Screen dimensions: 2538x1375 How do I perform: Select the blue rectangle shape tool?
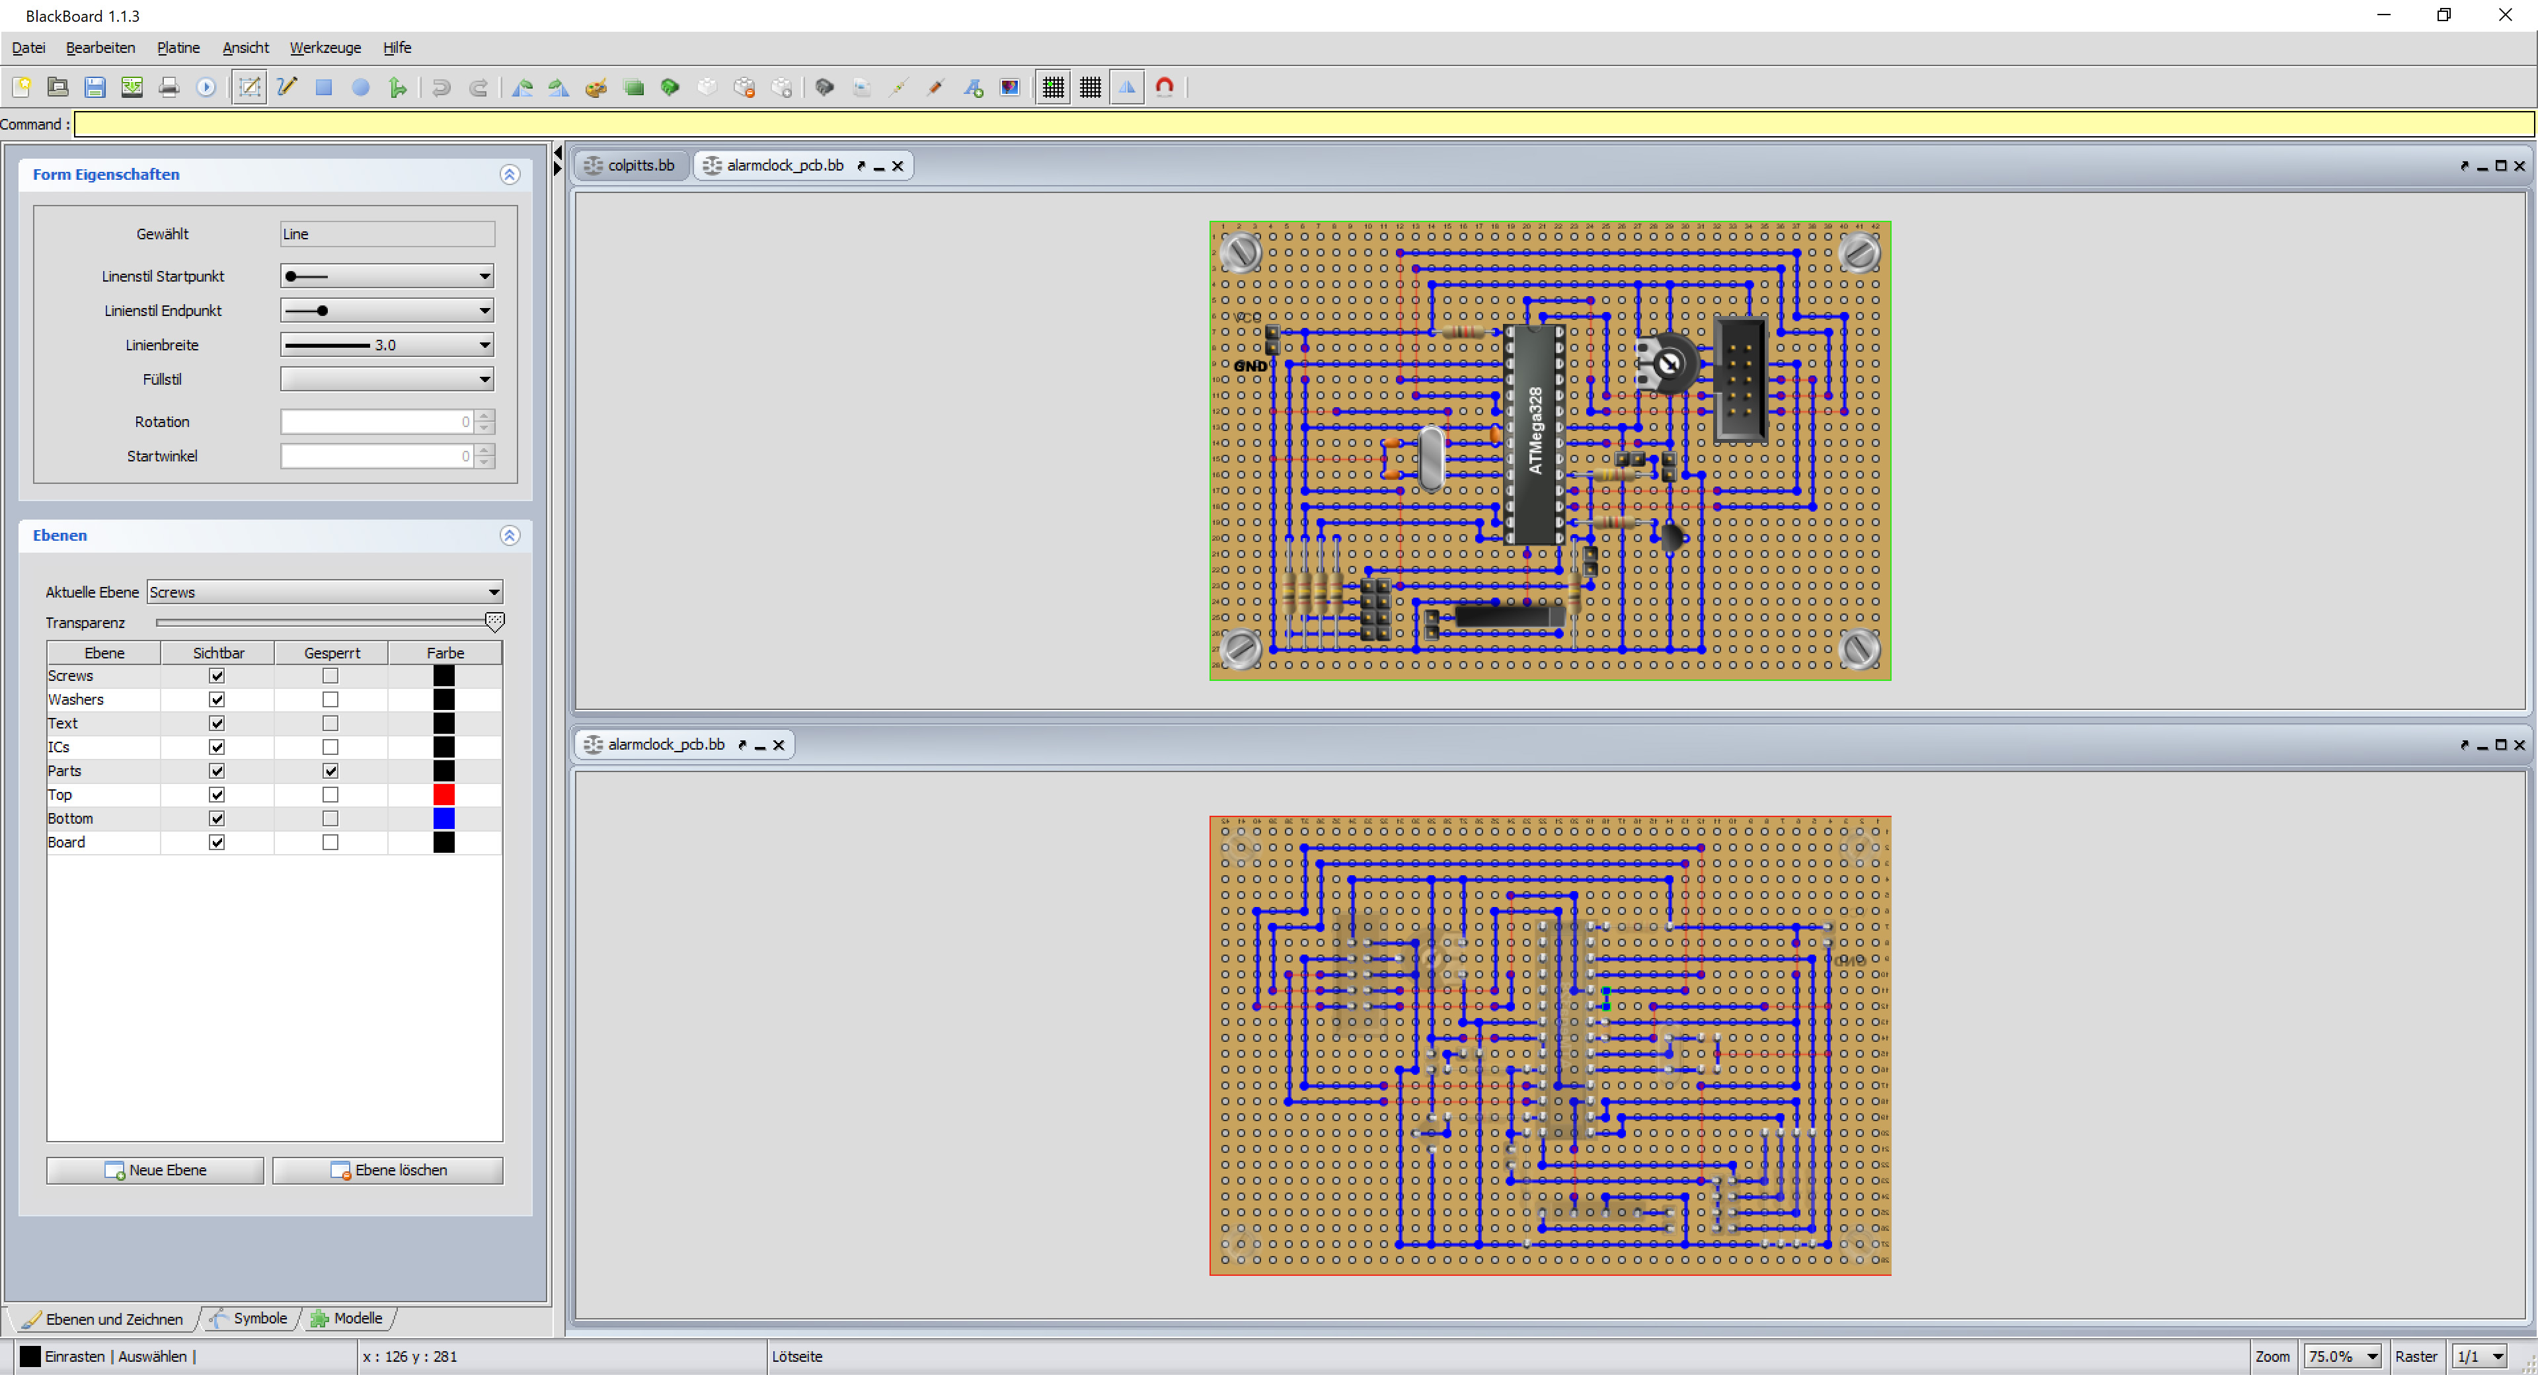(x=323, y=87)
